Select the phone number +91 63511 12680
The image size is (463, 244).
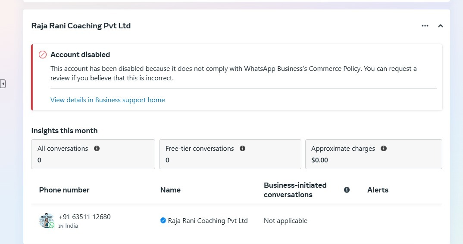[x=84, y=217]
